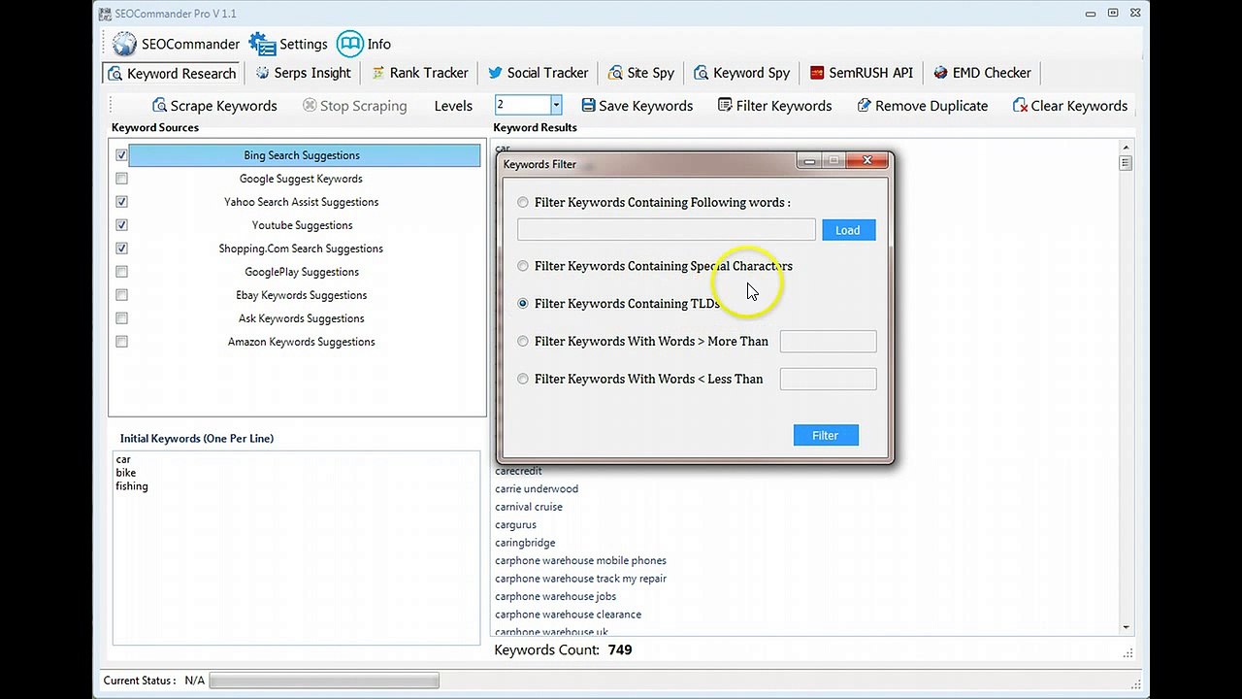The height and width of the screenshot is (699, 1242).
Task: Open the Social Tracker tab
Action: [x=539, y=73]
